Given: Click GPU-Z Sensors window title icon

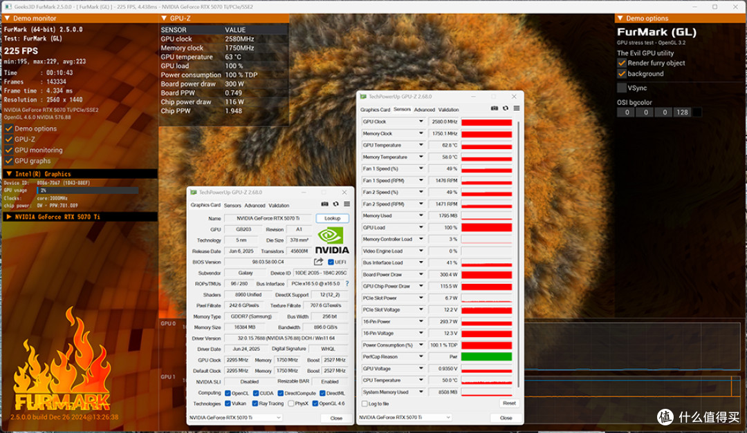Looking at the screenshot, I should click(364, 97).
